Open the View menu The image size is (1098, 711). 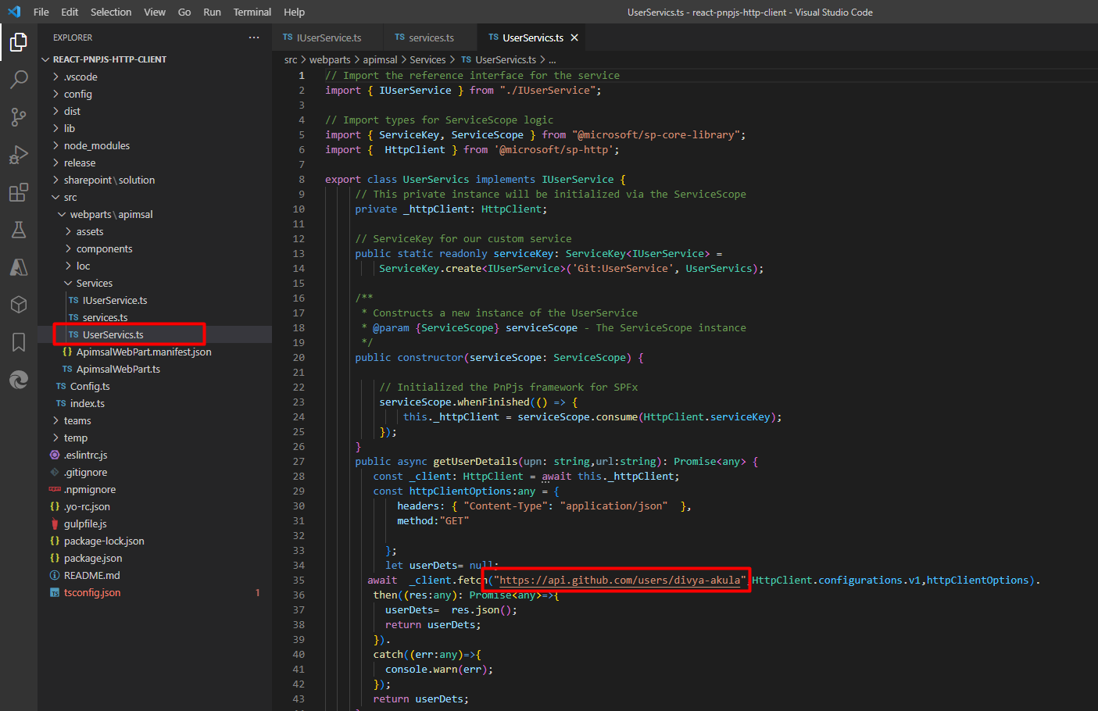(155, 12)
